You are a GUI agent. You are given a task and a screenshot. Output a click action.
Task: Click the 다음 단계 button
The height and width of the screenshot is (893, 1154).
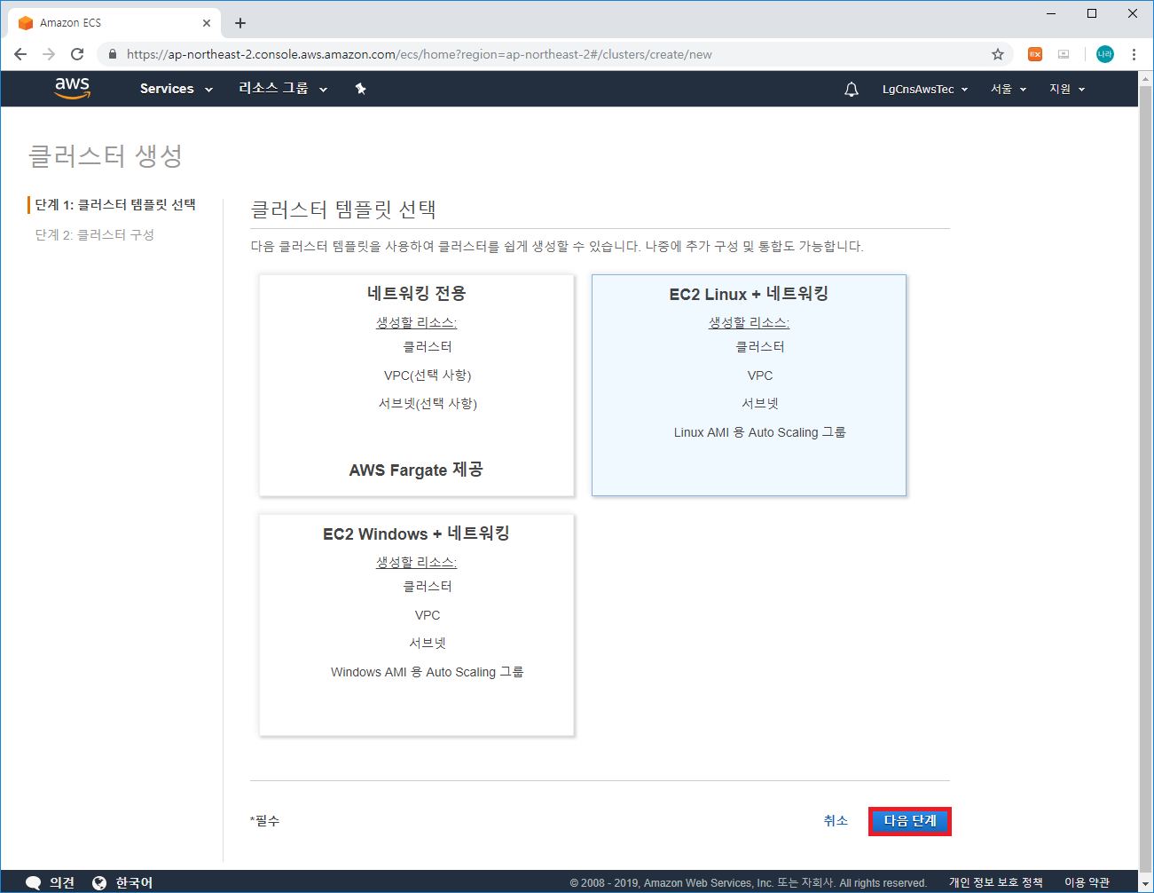pyautogui.click(x=910, y=821)
